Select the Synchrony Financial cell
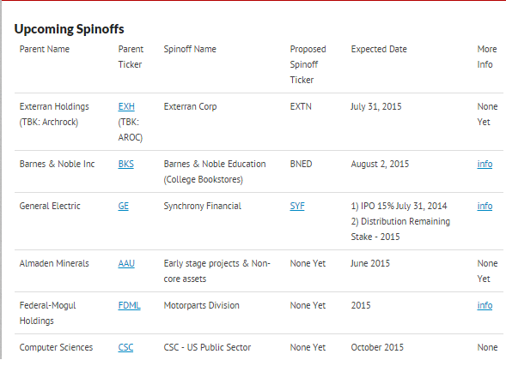 click(x=203, y=206)
